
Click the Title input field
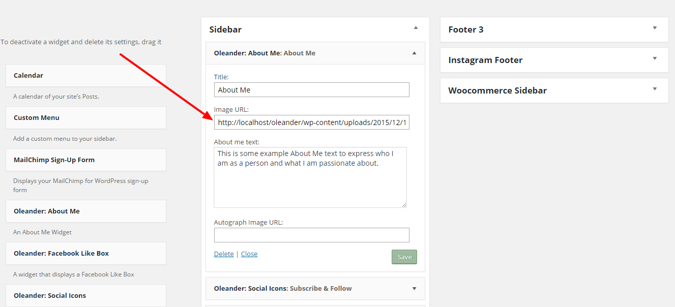tap(311, 90)
